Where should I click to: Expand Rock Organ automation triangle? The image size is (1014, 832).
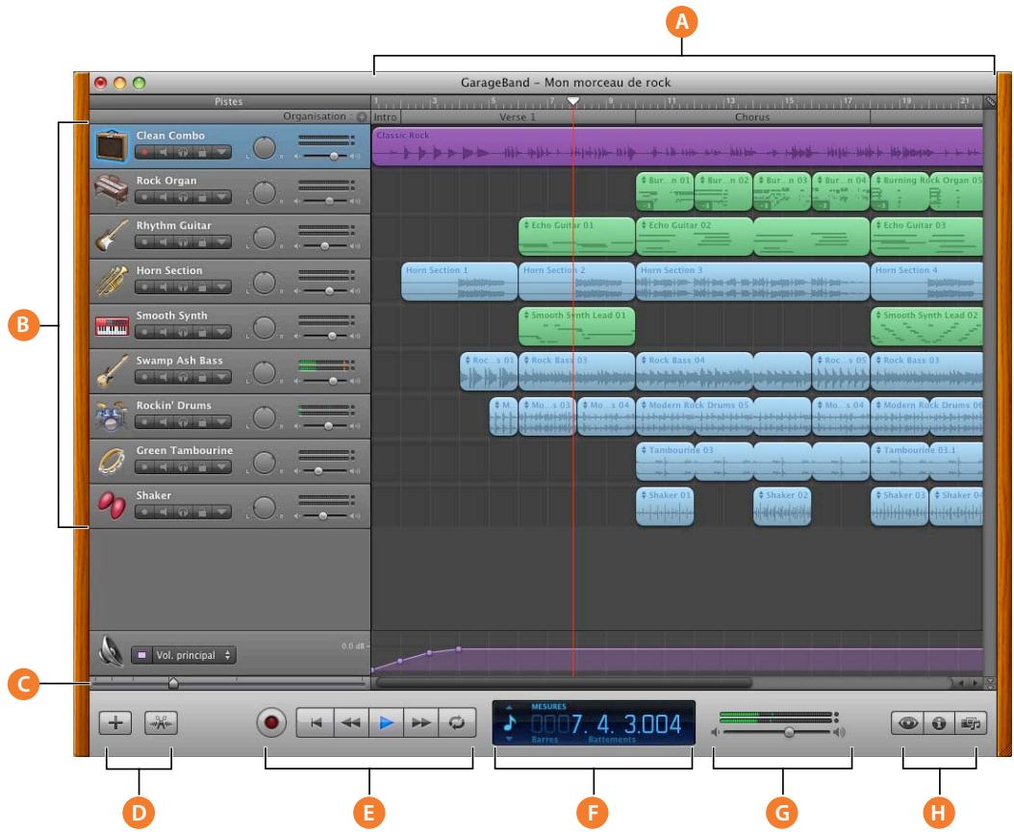click(222, 197)
